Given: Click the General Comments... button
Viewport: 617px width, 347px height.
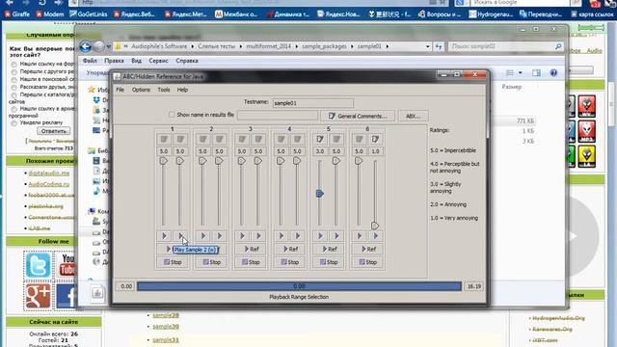Looking at the screenshot, I should (358, 116).
